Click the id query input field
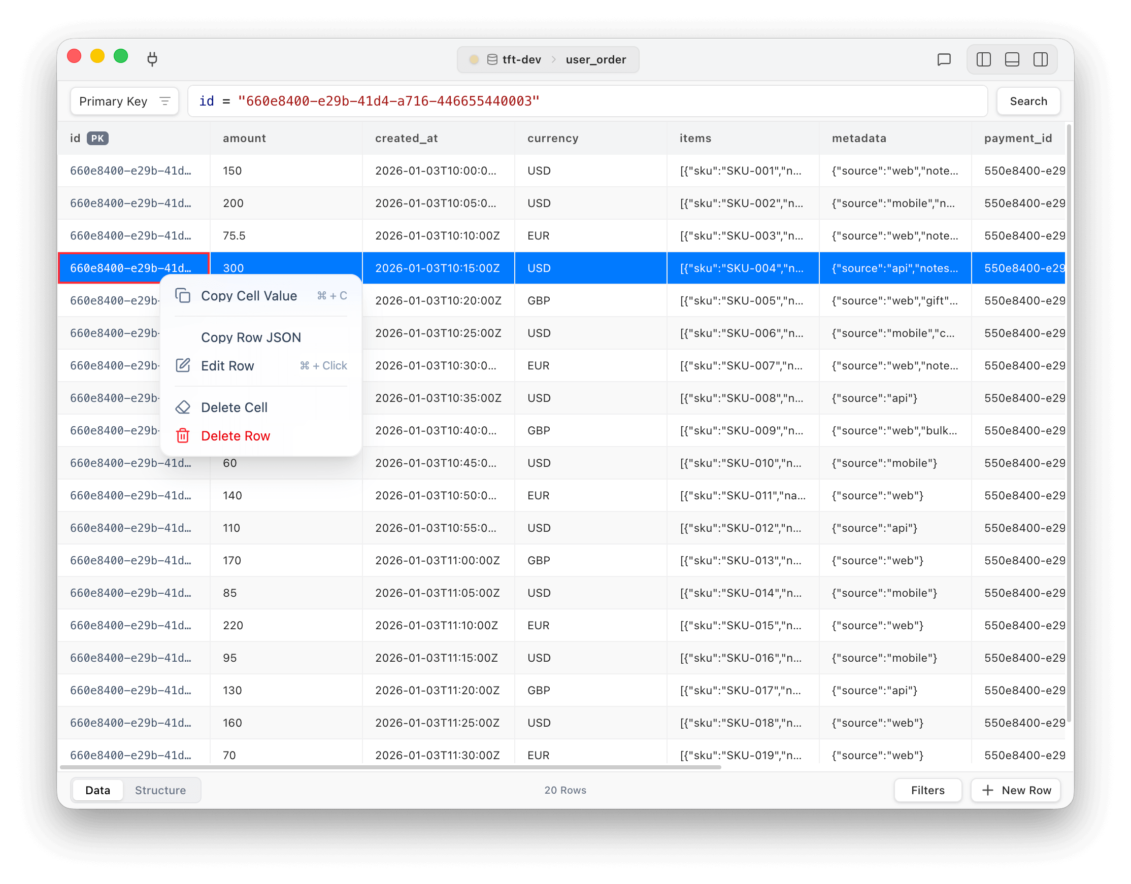 [587, 101]
